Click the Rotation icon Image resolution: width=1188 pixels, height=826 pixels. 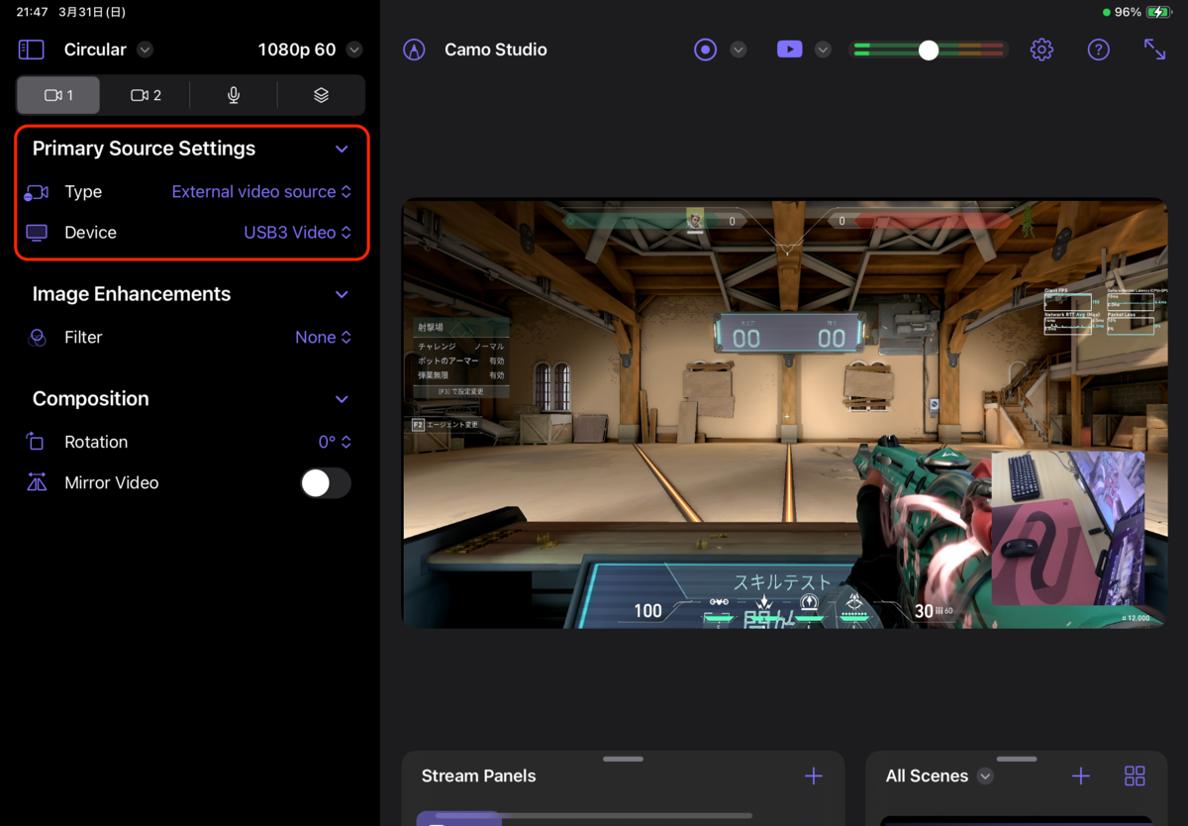tap(36, 442)
